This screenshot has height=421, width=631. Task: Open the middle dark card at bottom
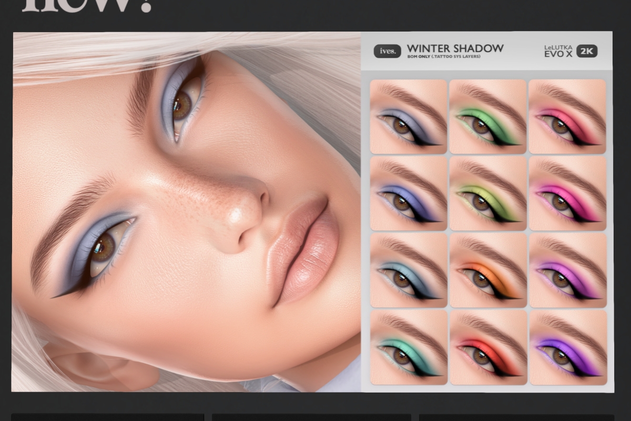pos(311,417)
